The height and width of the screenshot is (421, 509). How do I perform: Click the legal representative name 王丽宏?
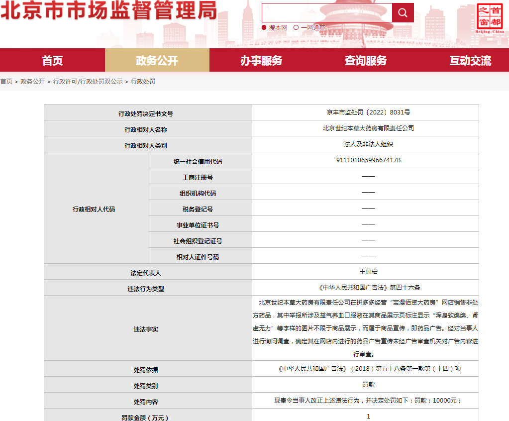pos(368,272)
